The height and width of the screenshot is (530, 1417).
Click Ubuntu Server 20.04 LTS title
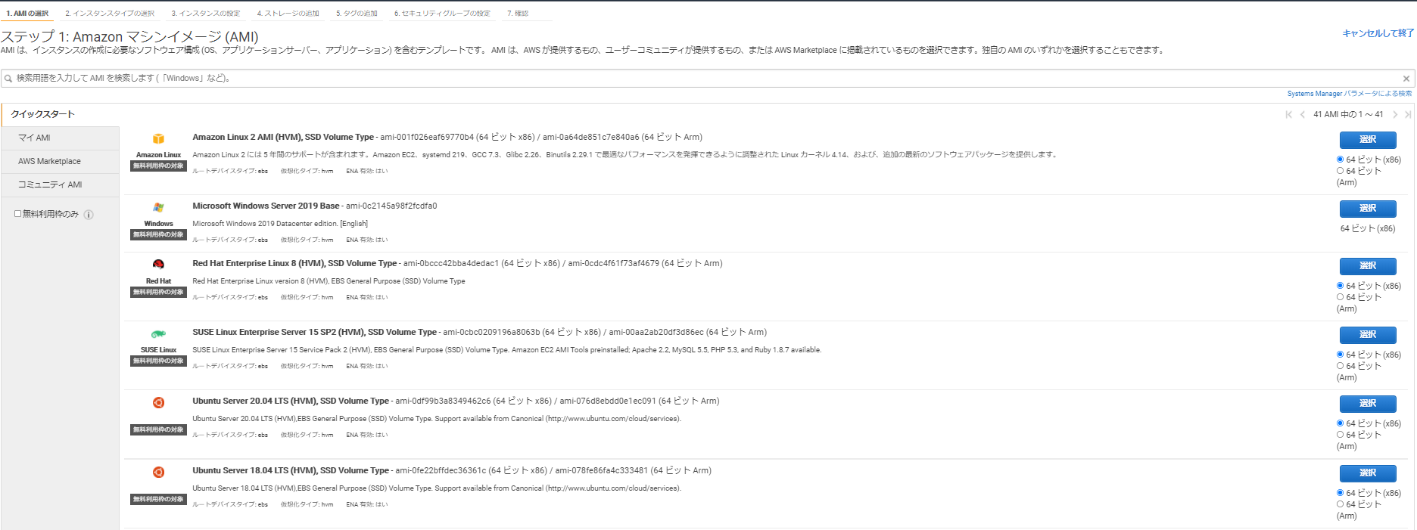(x=291, y=401)
